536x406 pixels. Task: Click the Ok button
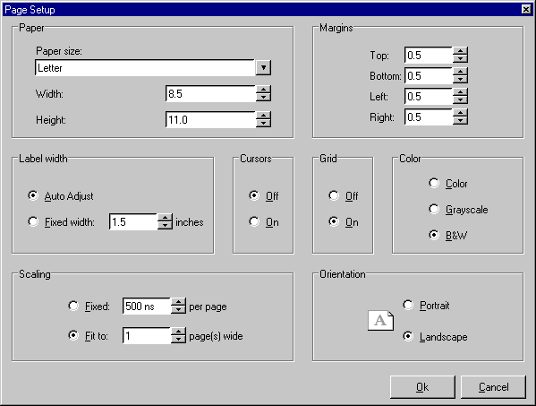pos(422,387)
